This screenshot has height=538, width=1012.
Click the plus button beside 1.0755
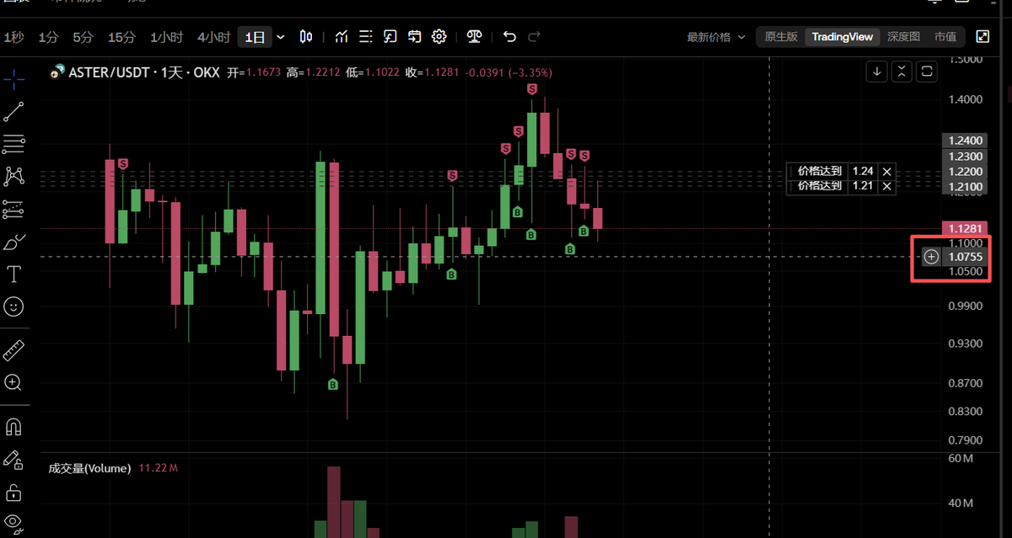point(931,257)
